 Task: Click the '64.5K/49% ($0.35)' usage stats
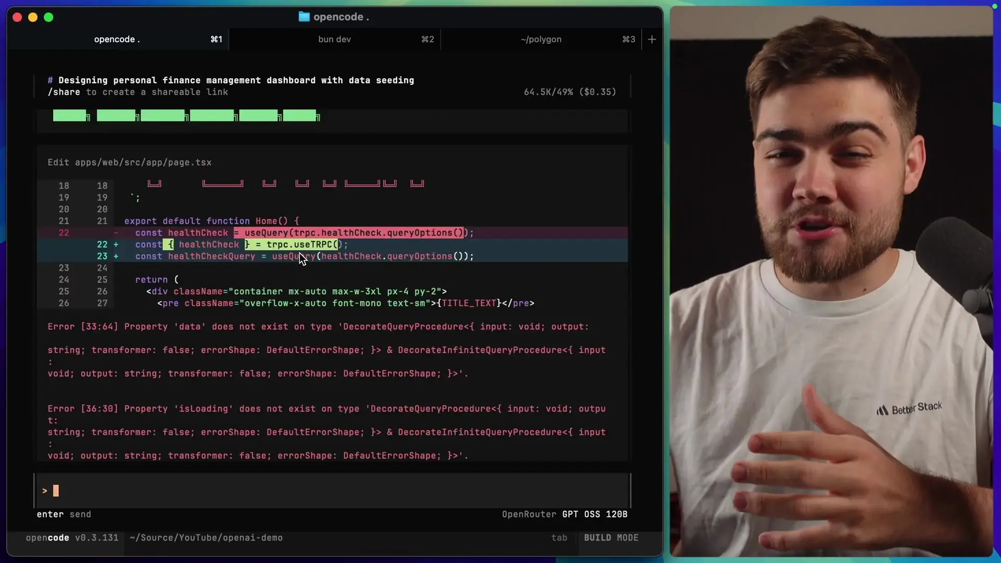click(570, 92)
